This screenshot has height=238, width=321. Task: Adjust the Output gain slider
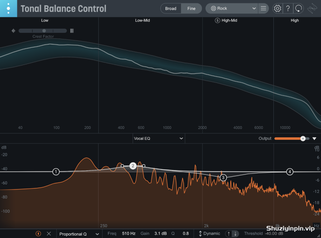point(292,138)
